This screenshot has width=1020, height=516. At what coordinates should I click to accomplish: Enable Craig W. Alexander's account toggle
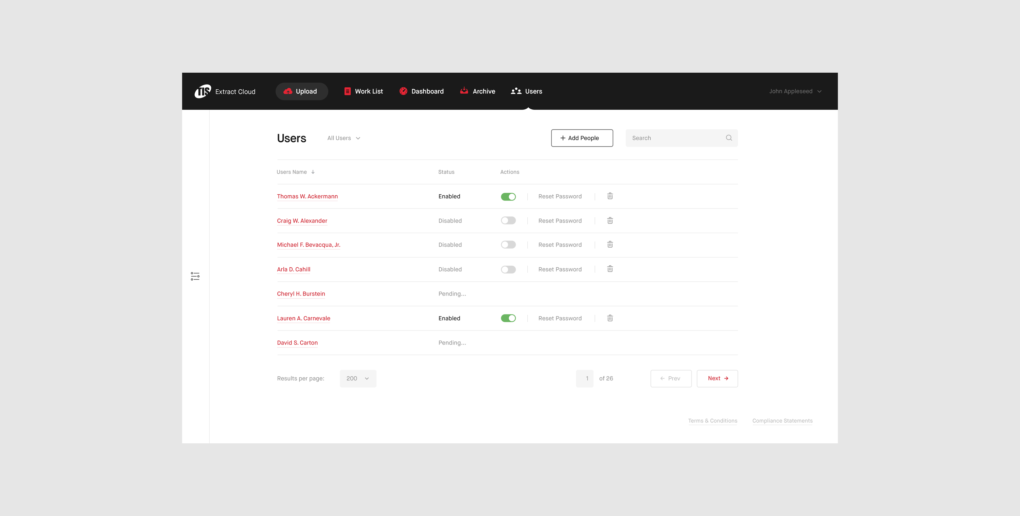[x=508, y=220]
